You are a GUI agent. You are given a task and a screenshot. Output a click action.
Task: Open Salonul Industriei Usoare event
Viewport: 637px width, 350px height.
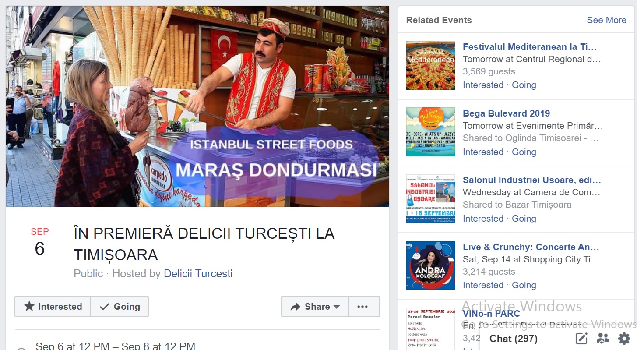pyautogui.click(x=532, y=180)
